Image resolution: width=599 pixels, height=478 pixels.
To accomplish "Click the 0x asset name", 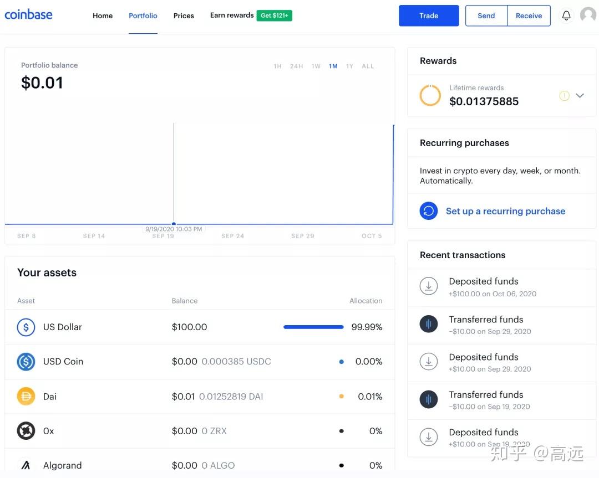I will tap(48, 431).
